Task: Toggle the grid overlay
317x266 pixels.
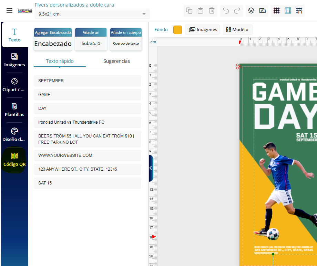Action: (276, 11)
